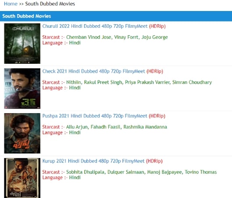Click Pushpa starcast Allu Arjun text

77,127
